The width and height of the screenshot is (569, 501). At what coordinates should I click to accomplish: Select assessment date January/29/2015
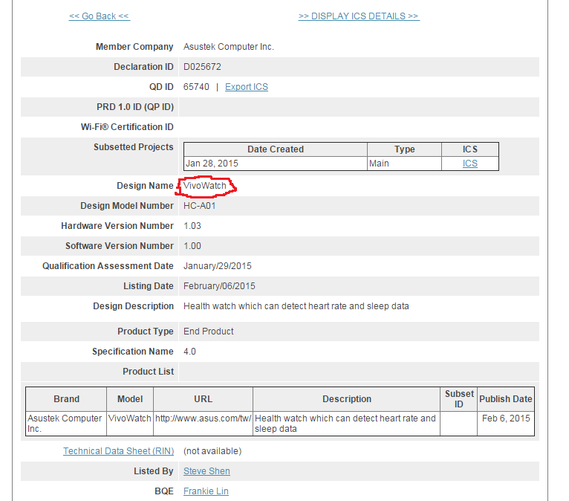pyautogui.click(x=218, y=266)
